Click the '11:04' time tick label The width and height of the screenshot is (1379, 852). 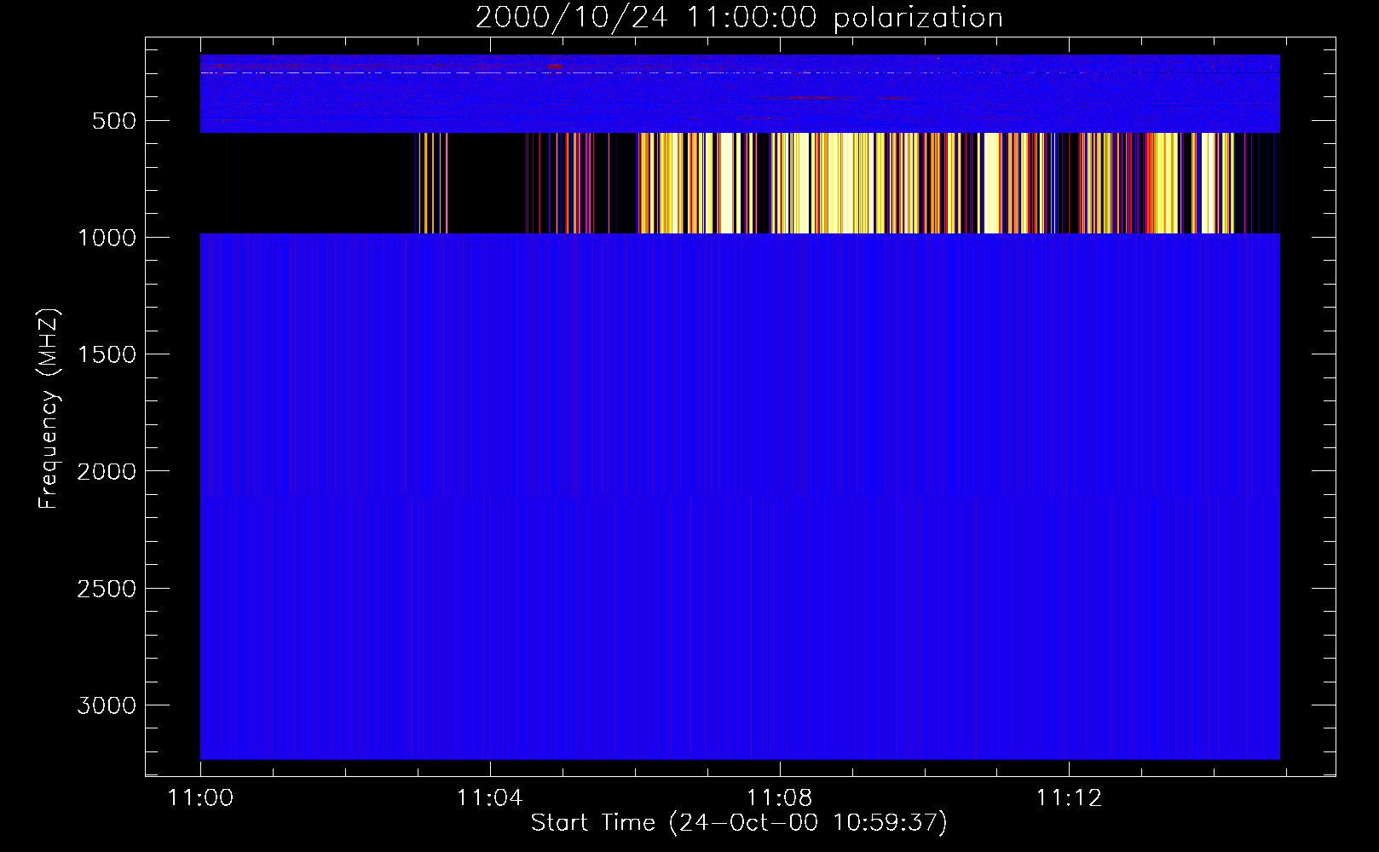click(x=489, y=798)
